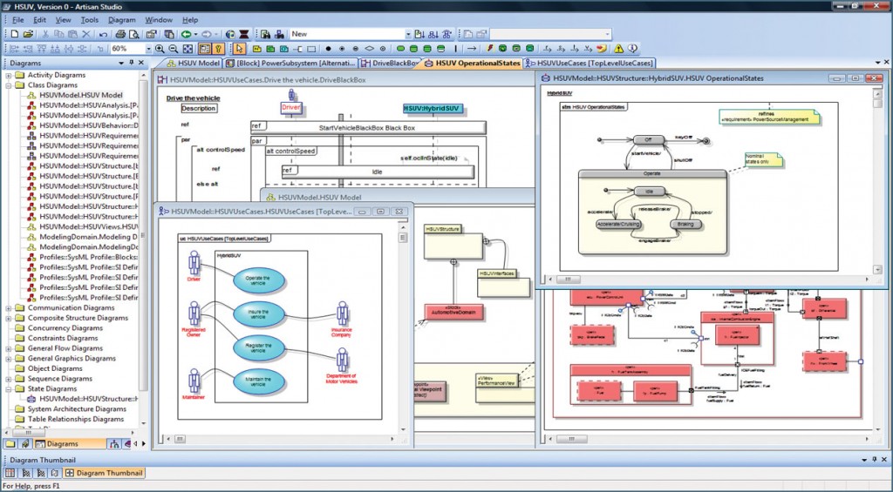Open the Diagram menu
This screenshot has height=492, width=893.
coord(122,20)
